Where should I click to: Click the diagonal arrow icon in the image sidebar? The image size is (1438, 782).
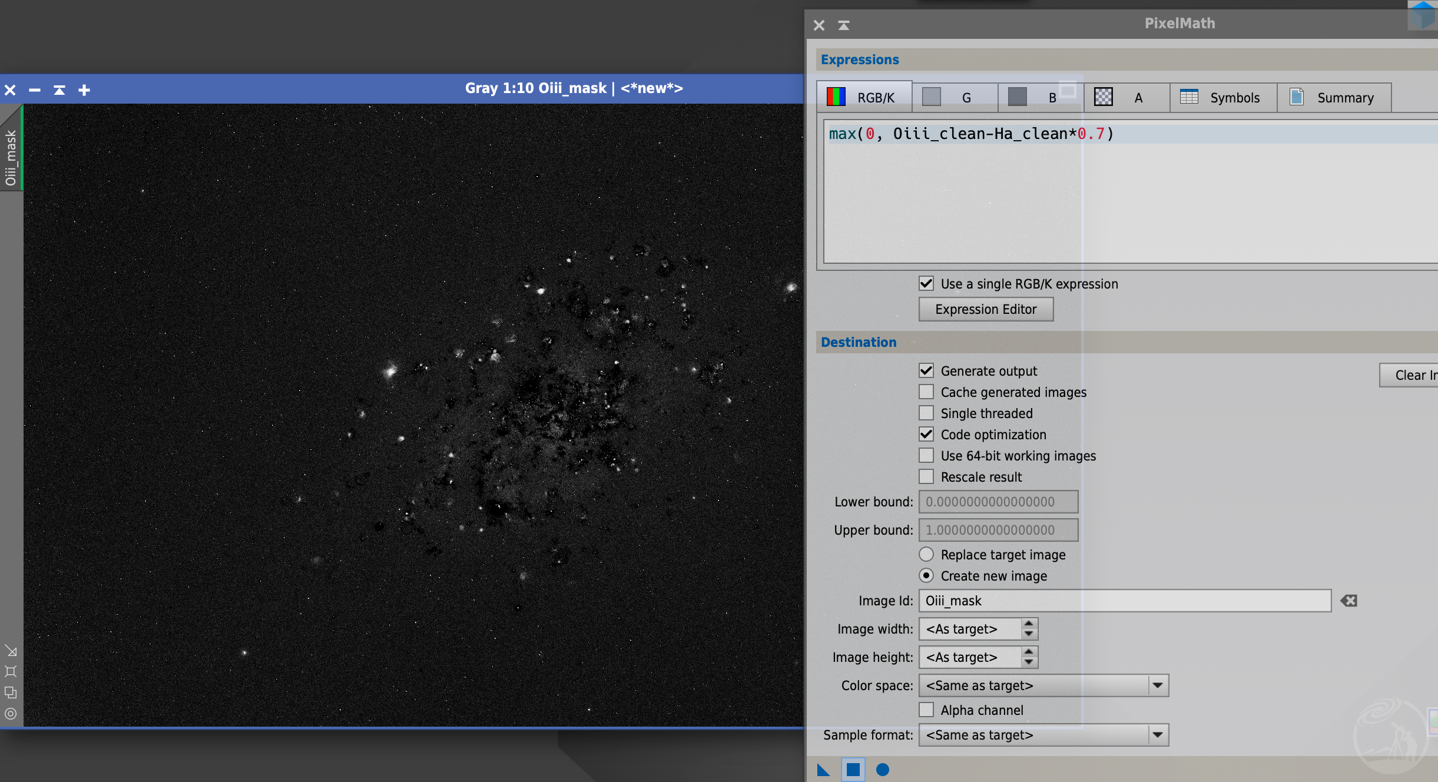pos(11,651)
